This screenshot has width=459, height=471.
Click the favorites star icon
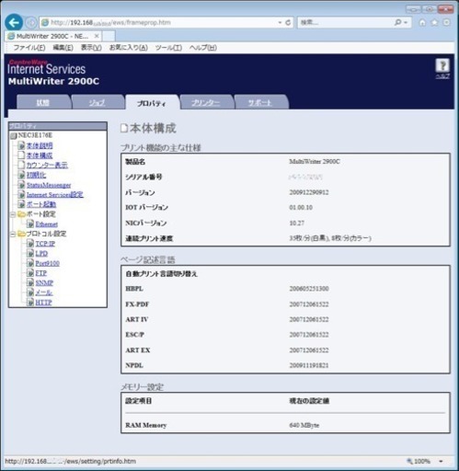(434, 23)
